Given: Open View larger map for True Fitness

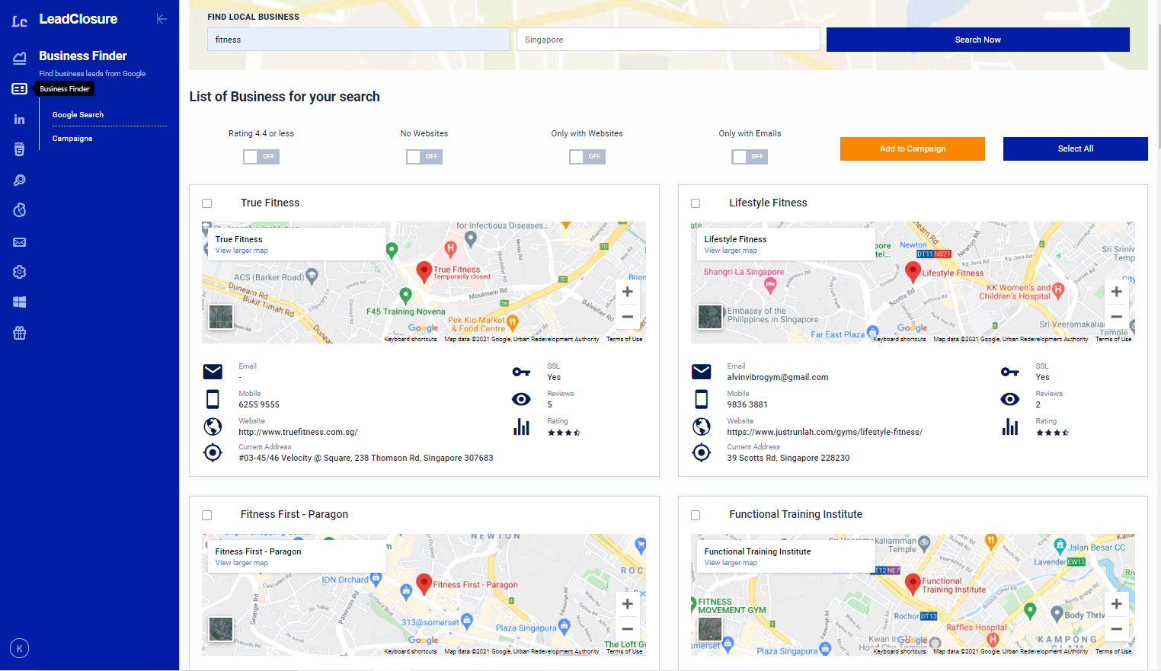Looking at the screenshot, I should click(241, 251).
